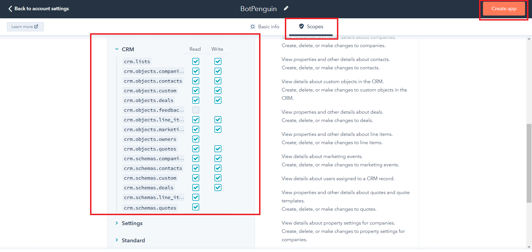532x252 pixels.
Task: Click the external link icon on Learn more
Action: (36, 27)
